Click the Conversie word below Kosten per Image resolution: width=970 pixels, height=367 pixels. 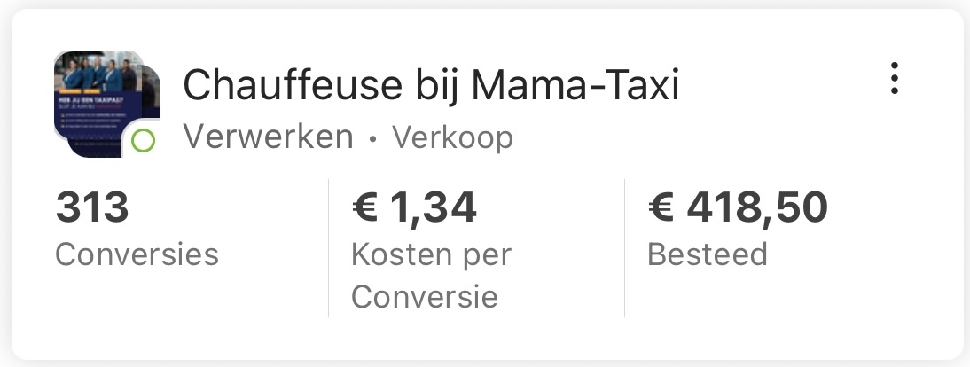(424, 296)
